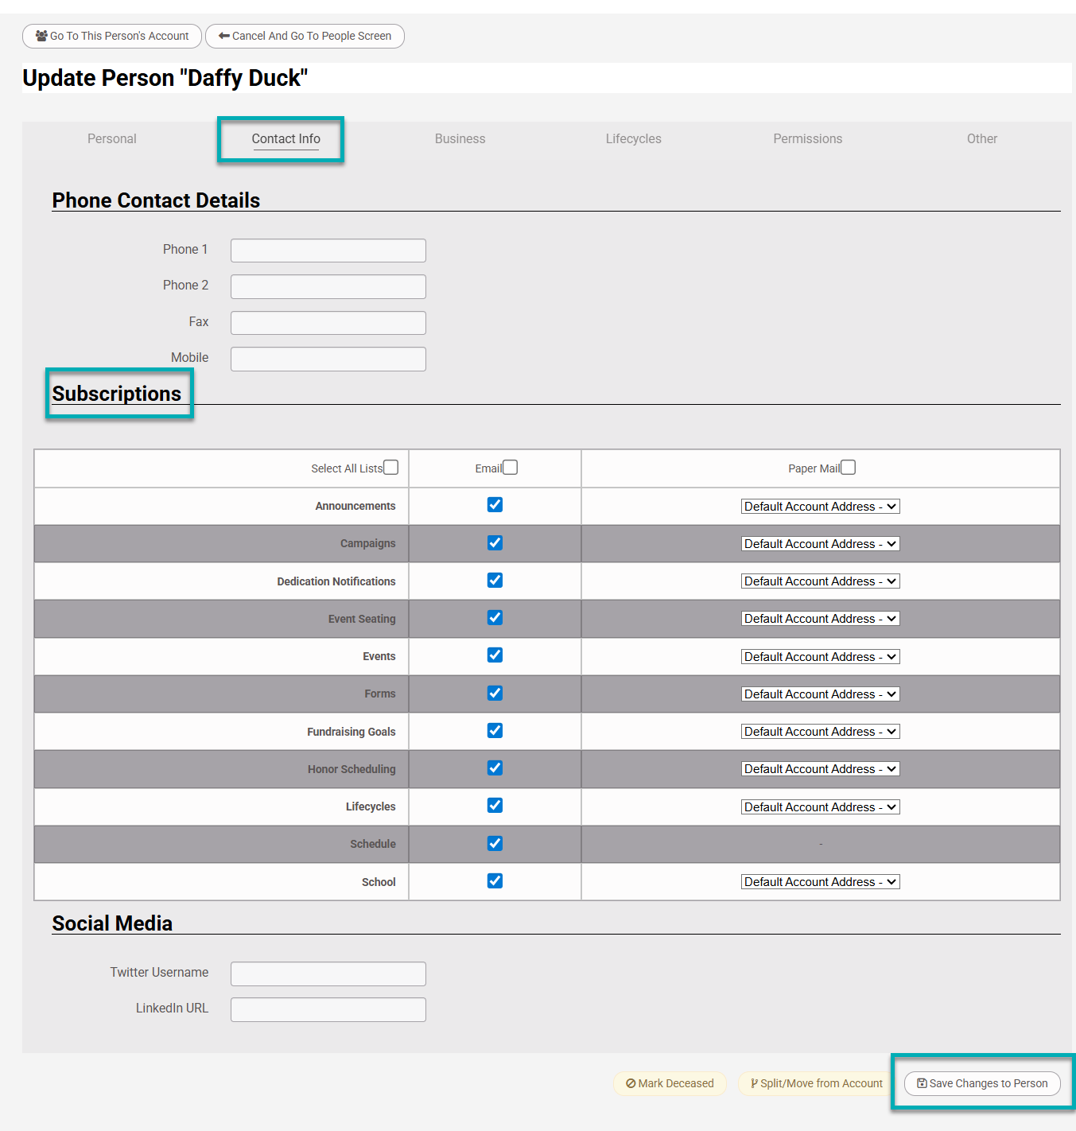Open School paper mail address dropdown
Image resolution: width=1076 pixels, height=1131 pixels.
coord(820,882)
